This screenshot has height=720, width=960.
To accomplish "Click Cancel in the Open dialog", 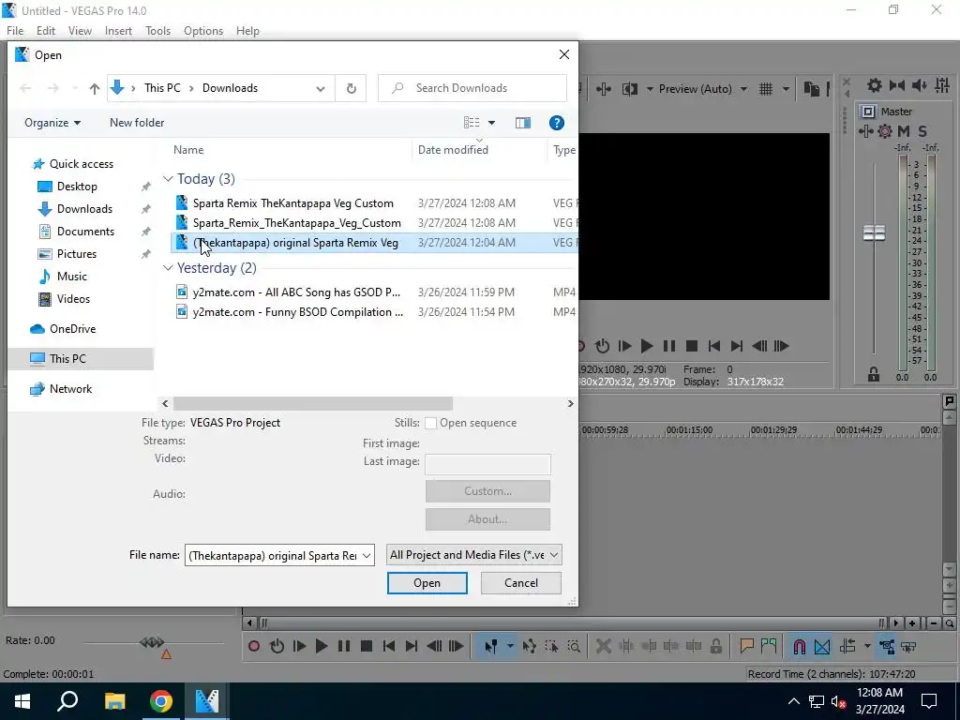I will pyautogui.click(x=521, y=583).
